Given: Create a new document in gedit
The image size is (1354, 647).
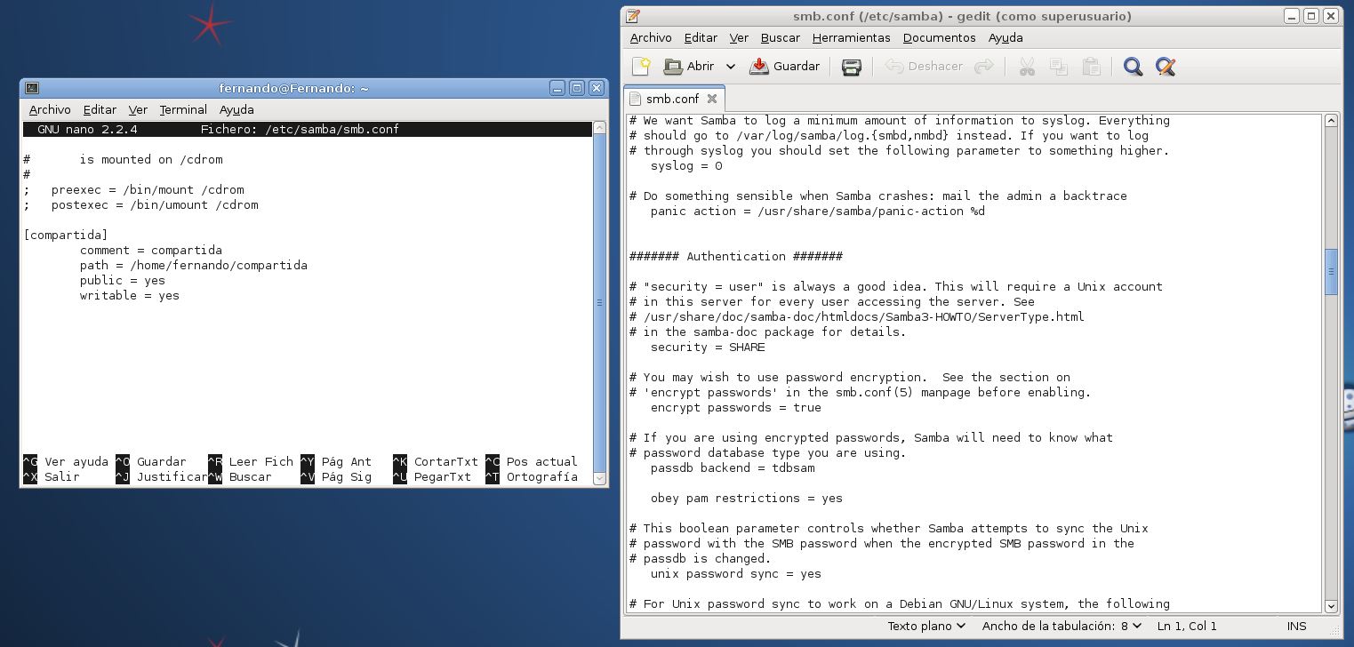Looking at the screenshot, I should [x=641, y=67].
